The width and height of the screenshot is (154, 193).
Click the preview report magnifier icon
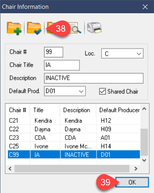[x=75, y=28]
